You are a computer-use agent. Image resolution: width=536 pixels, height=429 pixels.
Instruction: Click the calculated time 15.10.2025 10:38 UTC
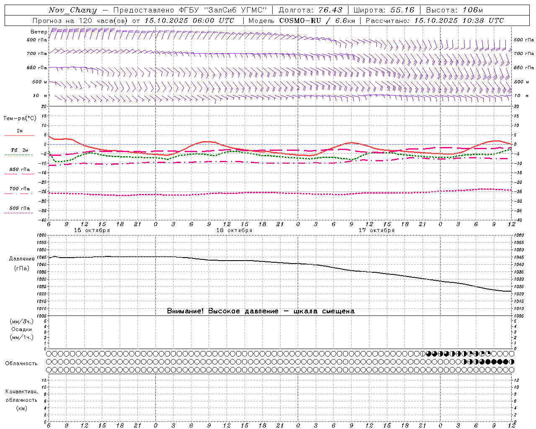coord(459,21)
